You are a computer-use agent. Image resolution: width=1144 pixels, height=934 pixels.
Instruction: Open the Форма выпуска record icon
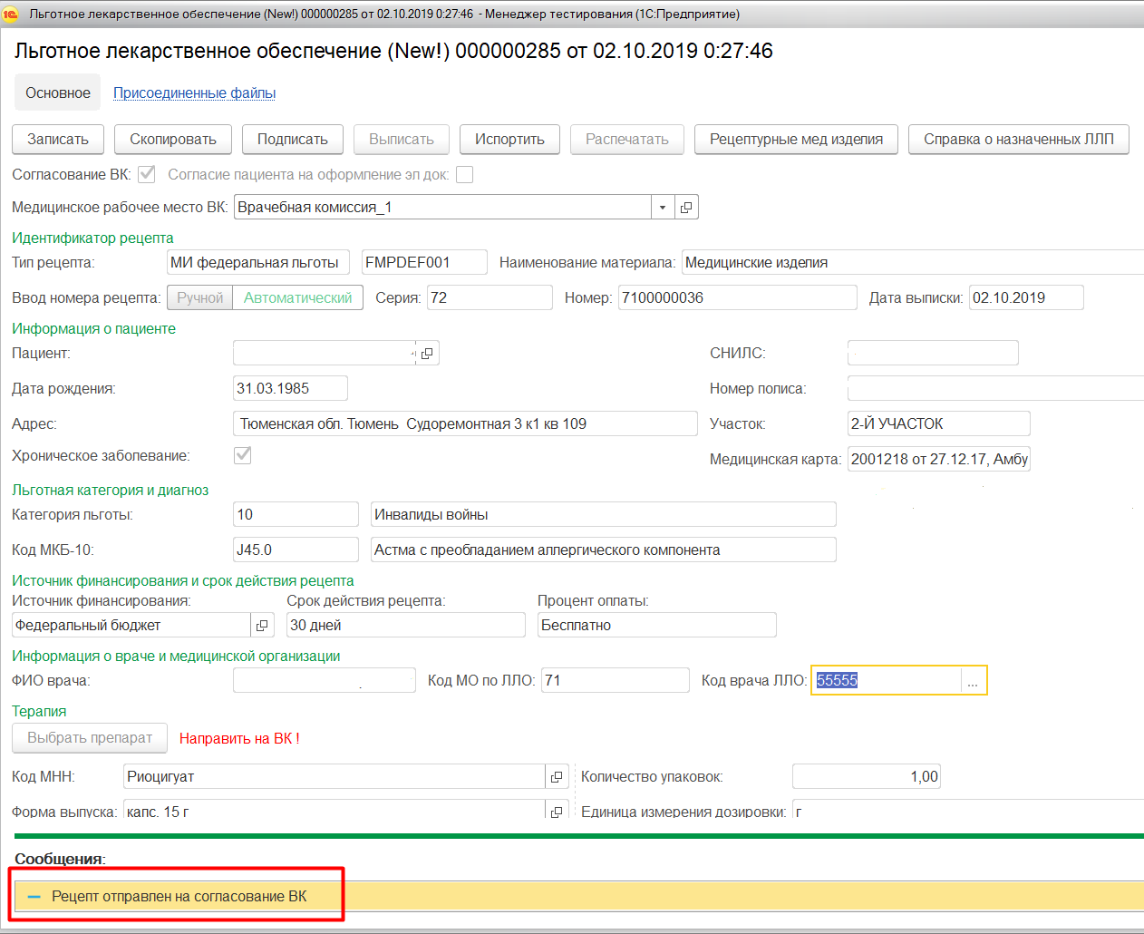(x=557, y=811)
